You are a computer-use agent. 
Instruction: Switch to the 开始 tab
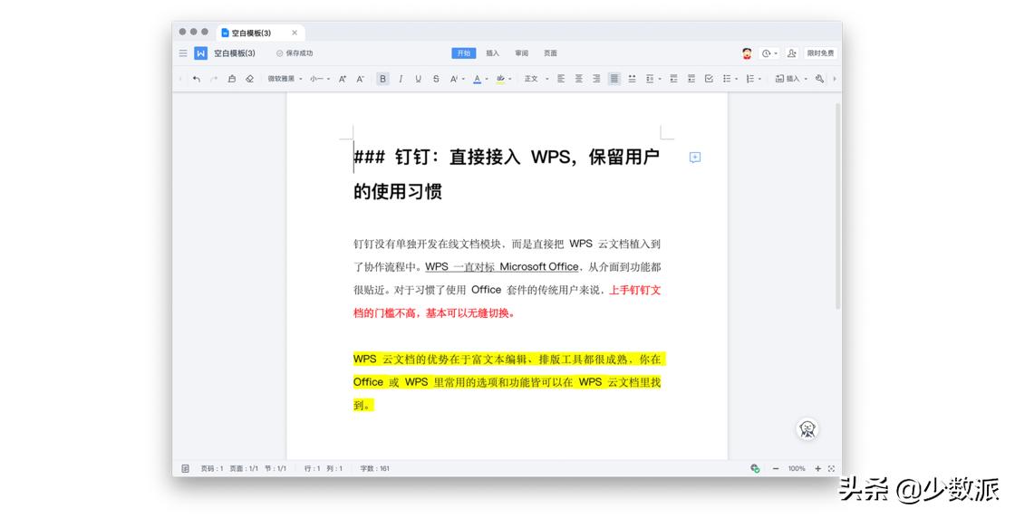pos(463,53)
